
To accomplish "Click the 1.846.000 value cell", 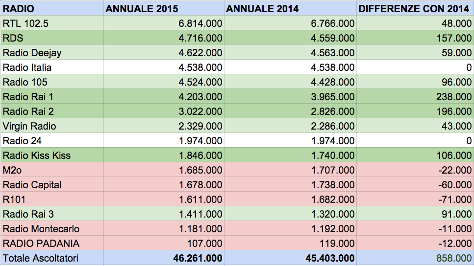I will 164,155.
